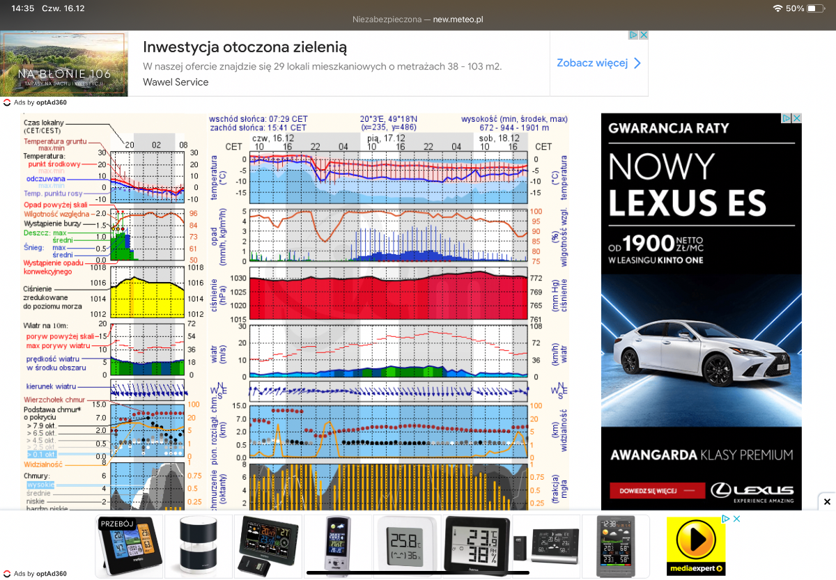This screenshot has height=580, width=836.
Task: Click the AdChoices icon on top banner ad
Action: pos(633,35)
